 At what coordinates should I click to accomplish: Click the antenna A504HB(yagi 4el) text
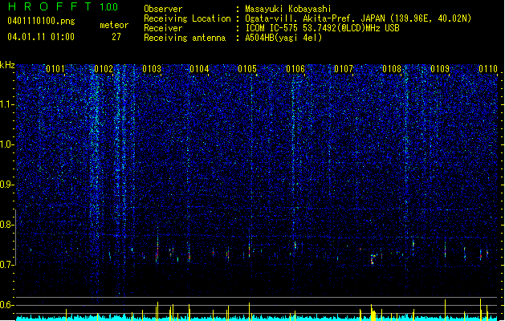[x=283, y=38]
